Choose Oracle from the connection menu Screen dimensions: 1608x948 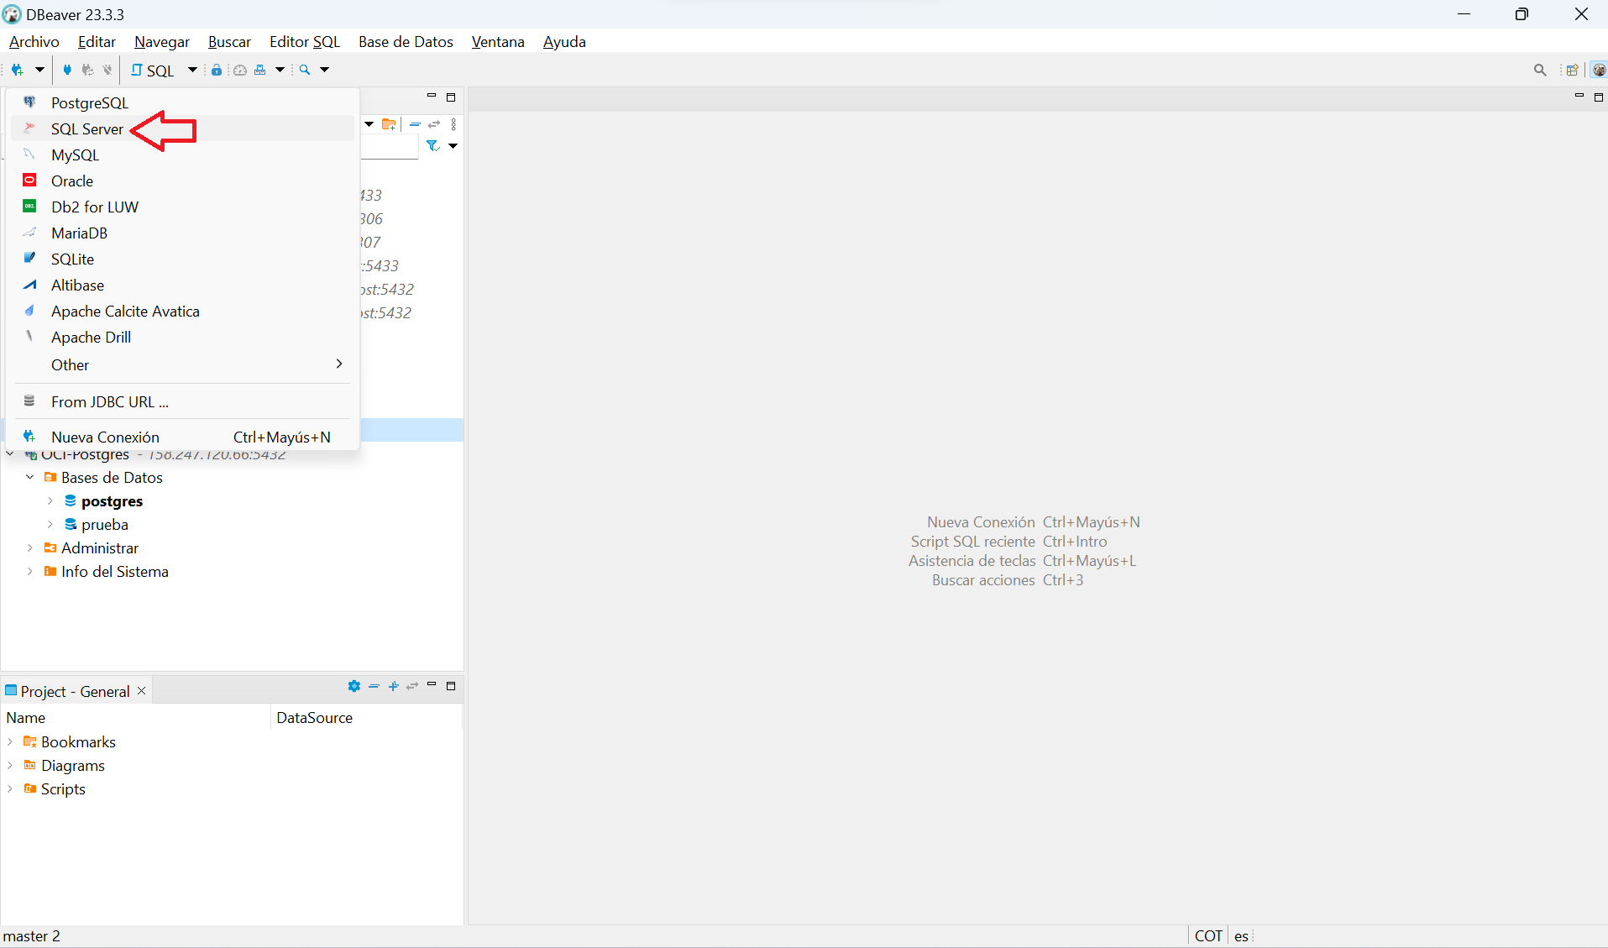click(182, 181)
